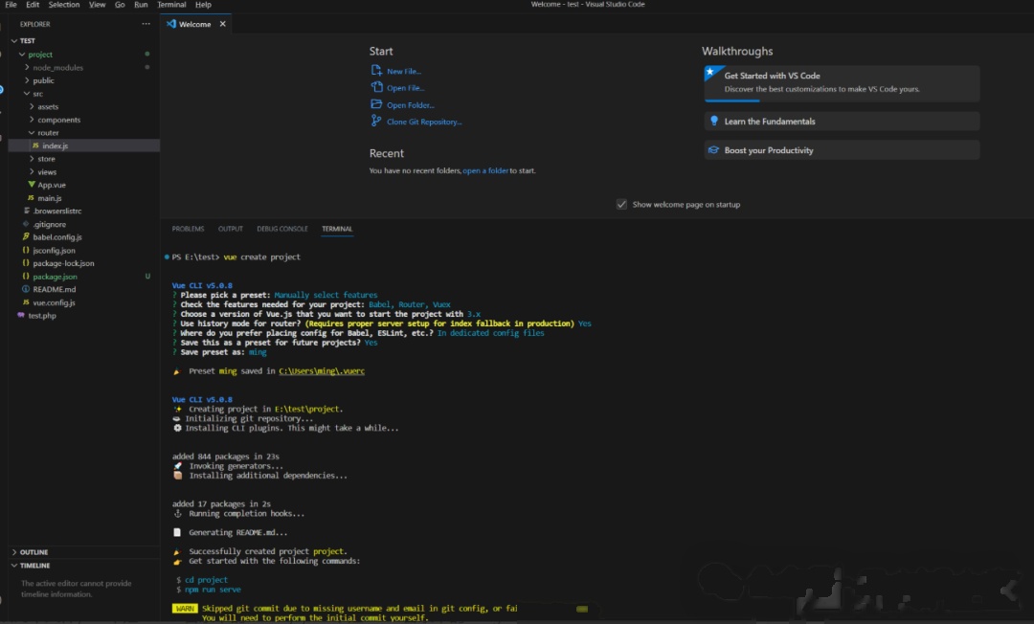Image resolution: width=1034 pixels, height=624 pixels.
Task: Collapse the src folder
Action: [x=27, y=94]
